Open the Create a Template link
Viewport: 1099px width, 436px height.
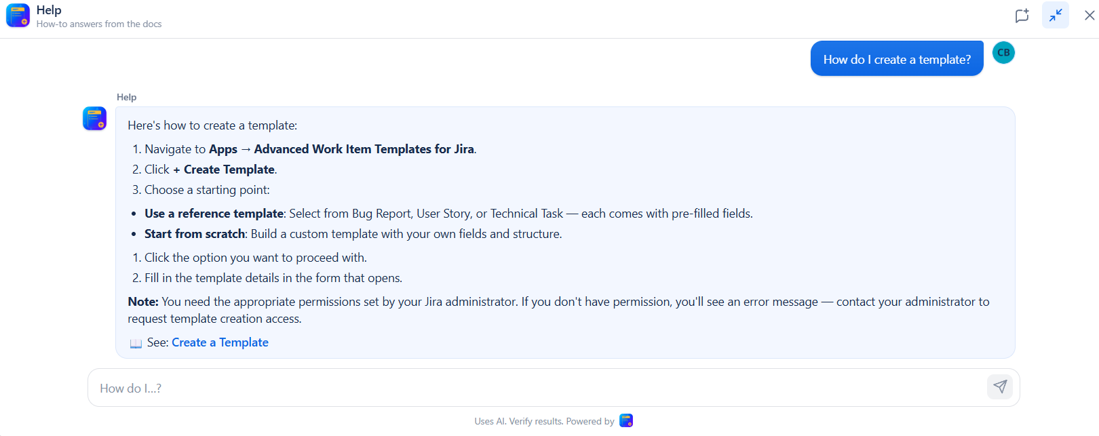tap(220, 342)
